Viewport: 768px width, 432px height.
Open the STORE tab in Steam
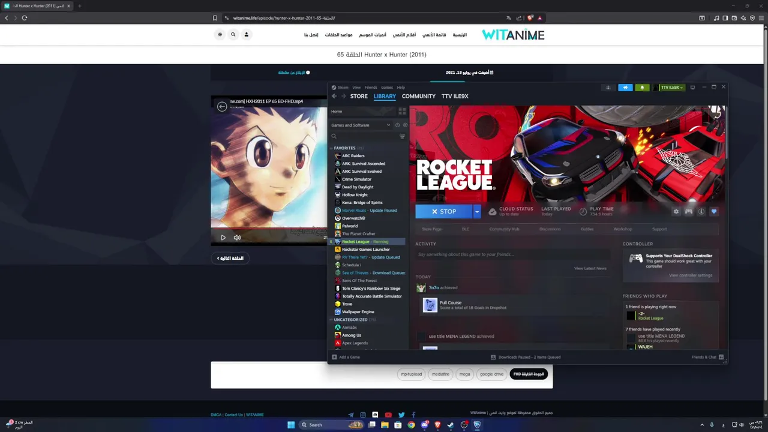359,96
